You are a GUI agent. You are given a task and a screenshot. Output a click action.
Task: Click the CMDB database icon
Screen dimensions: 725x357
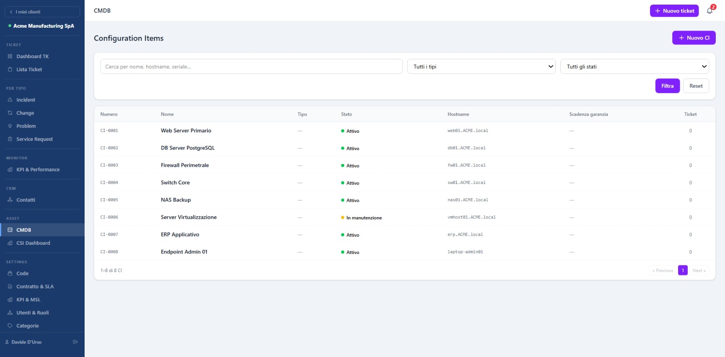10,230
